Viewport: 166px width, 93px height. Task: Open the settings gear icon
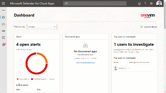pyautogui.click(x=151, y=4)
